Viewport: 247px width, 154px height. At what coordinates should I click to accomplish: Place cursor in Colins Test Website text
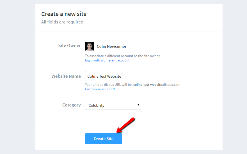pyautogui.click(x=104, y=76)
